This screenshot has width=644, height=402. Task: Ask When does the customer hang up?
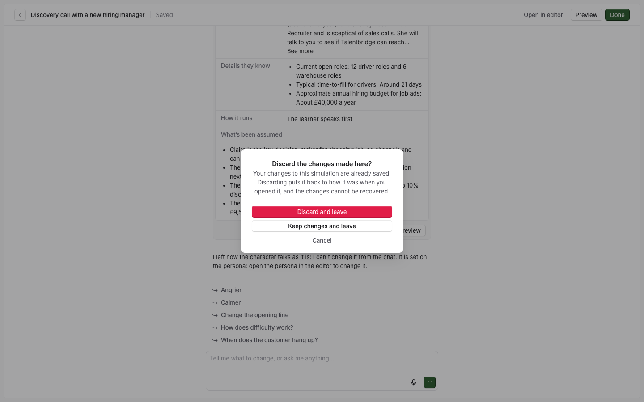pyautogui.click(x=269, y=340)
